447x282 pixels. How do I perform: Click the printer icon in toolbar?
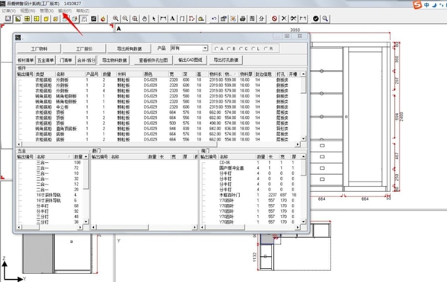click(x=242, y=19)
